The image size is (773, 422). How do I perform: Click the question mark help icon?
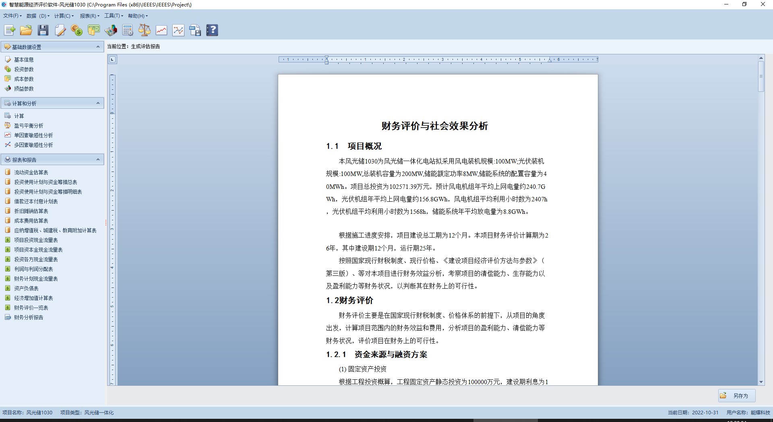tap(212, 30)
